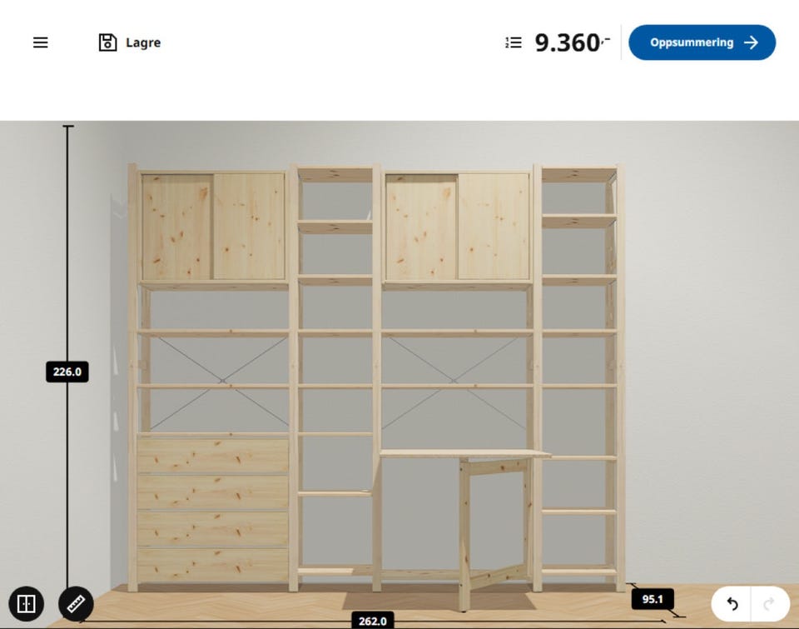Select the rightmost narrow shelf section

579,377
